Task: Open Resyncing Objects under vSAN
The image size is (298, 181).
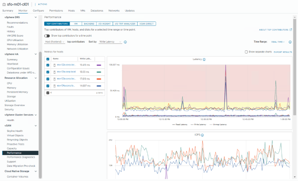Action: point(17,140)
